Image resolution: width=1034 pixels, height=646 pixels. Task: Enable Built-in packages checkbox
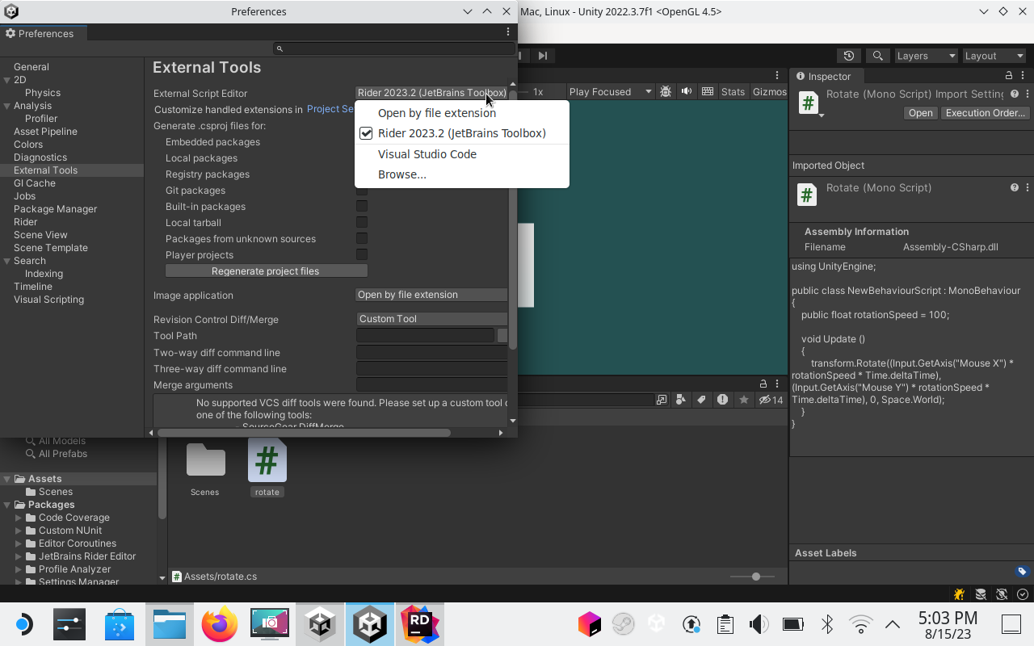tap(362, 206)
